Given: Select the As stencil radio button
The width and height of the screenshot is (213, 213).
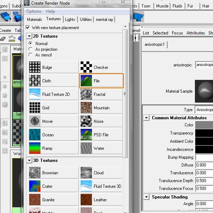Looking at the screenshot, I should 31,55.
